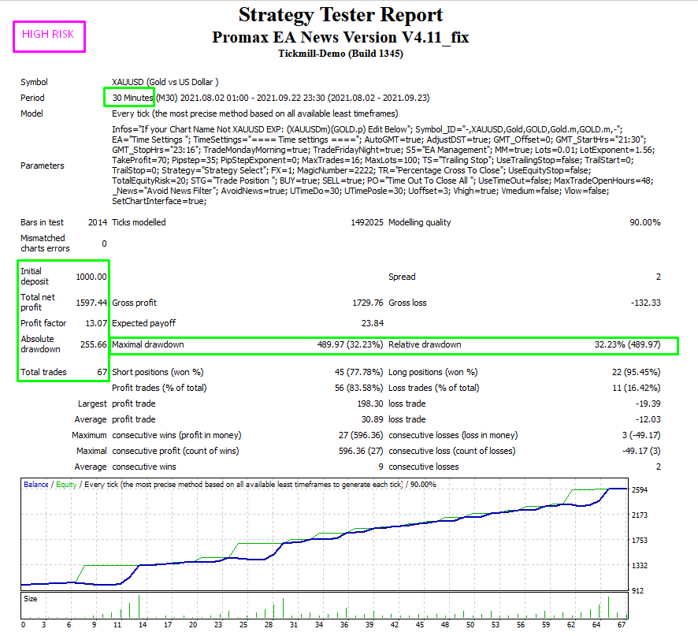Click the 30 Minutes period value
Viewport: 698px width, 636px height.
132,98
